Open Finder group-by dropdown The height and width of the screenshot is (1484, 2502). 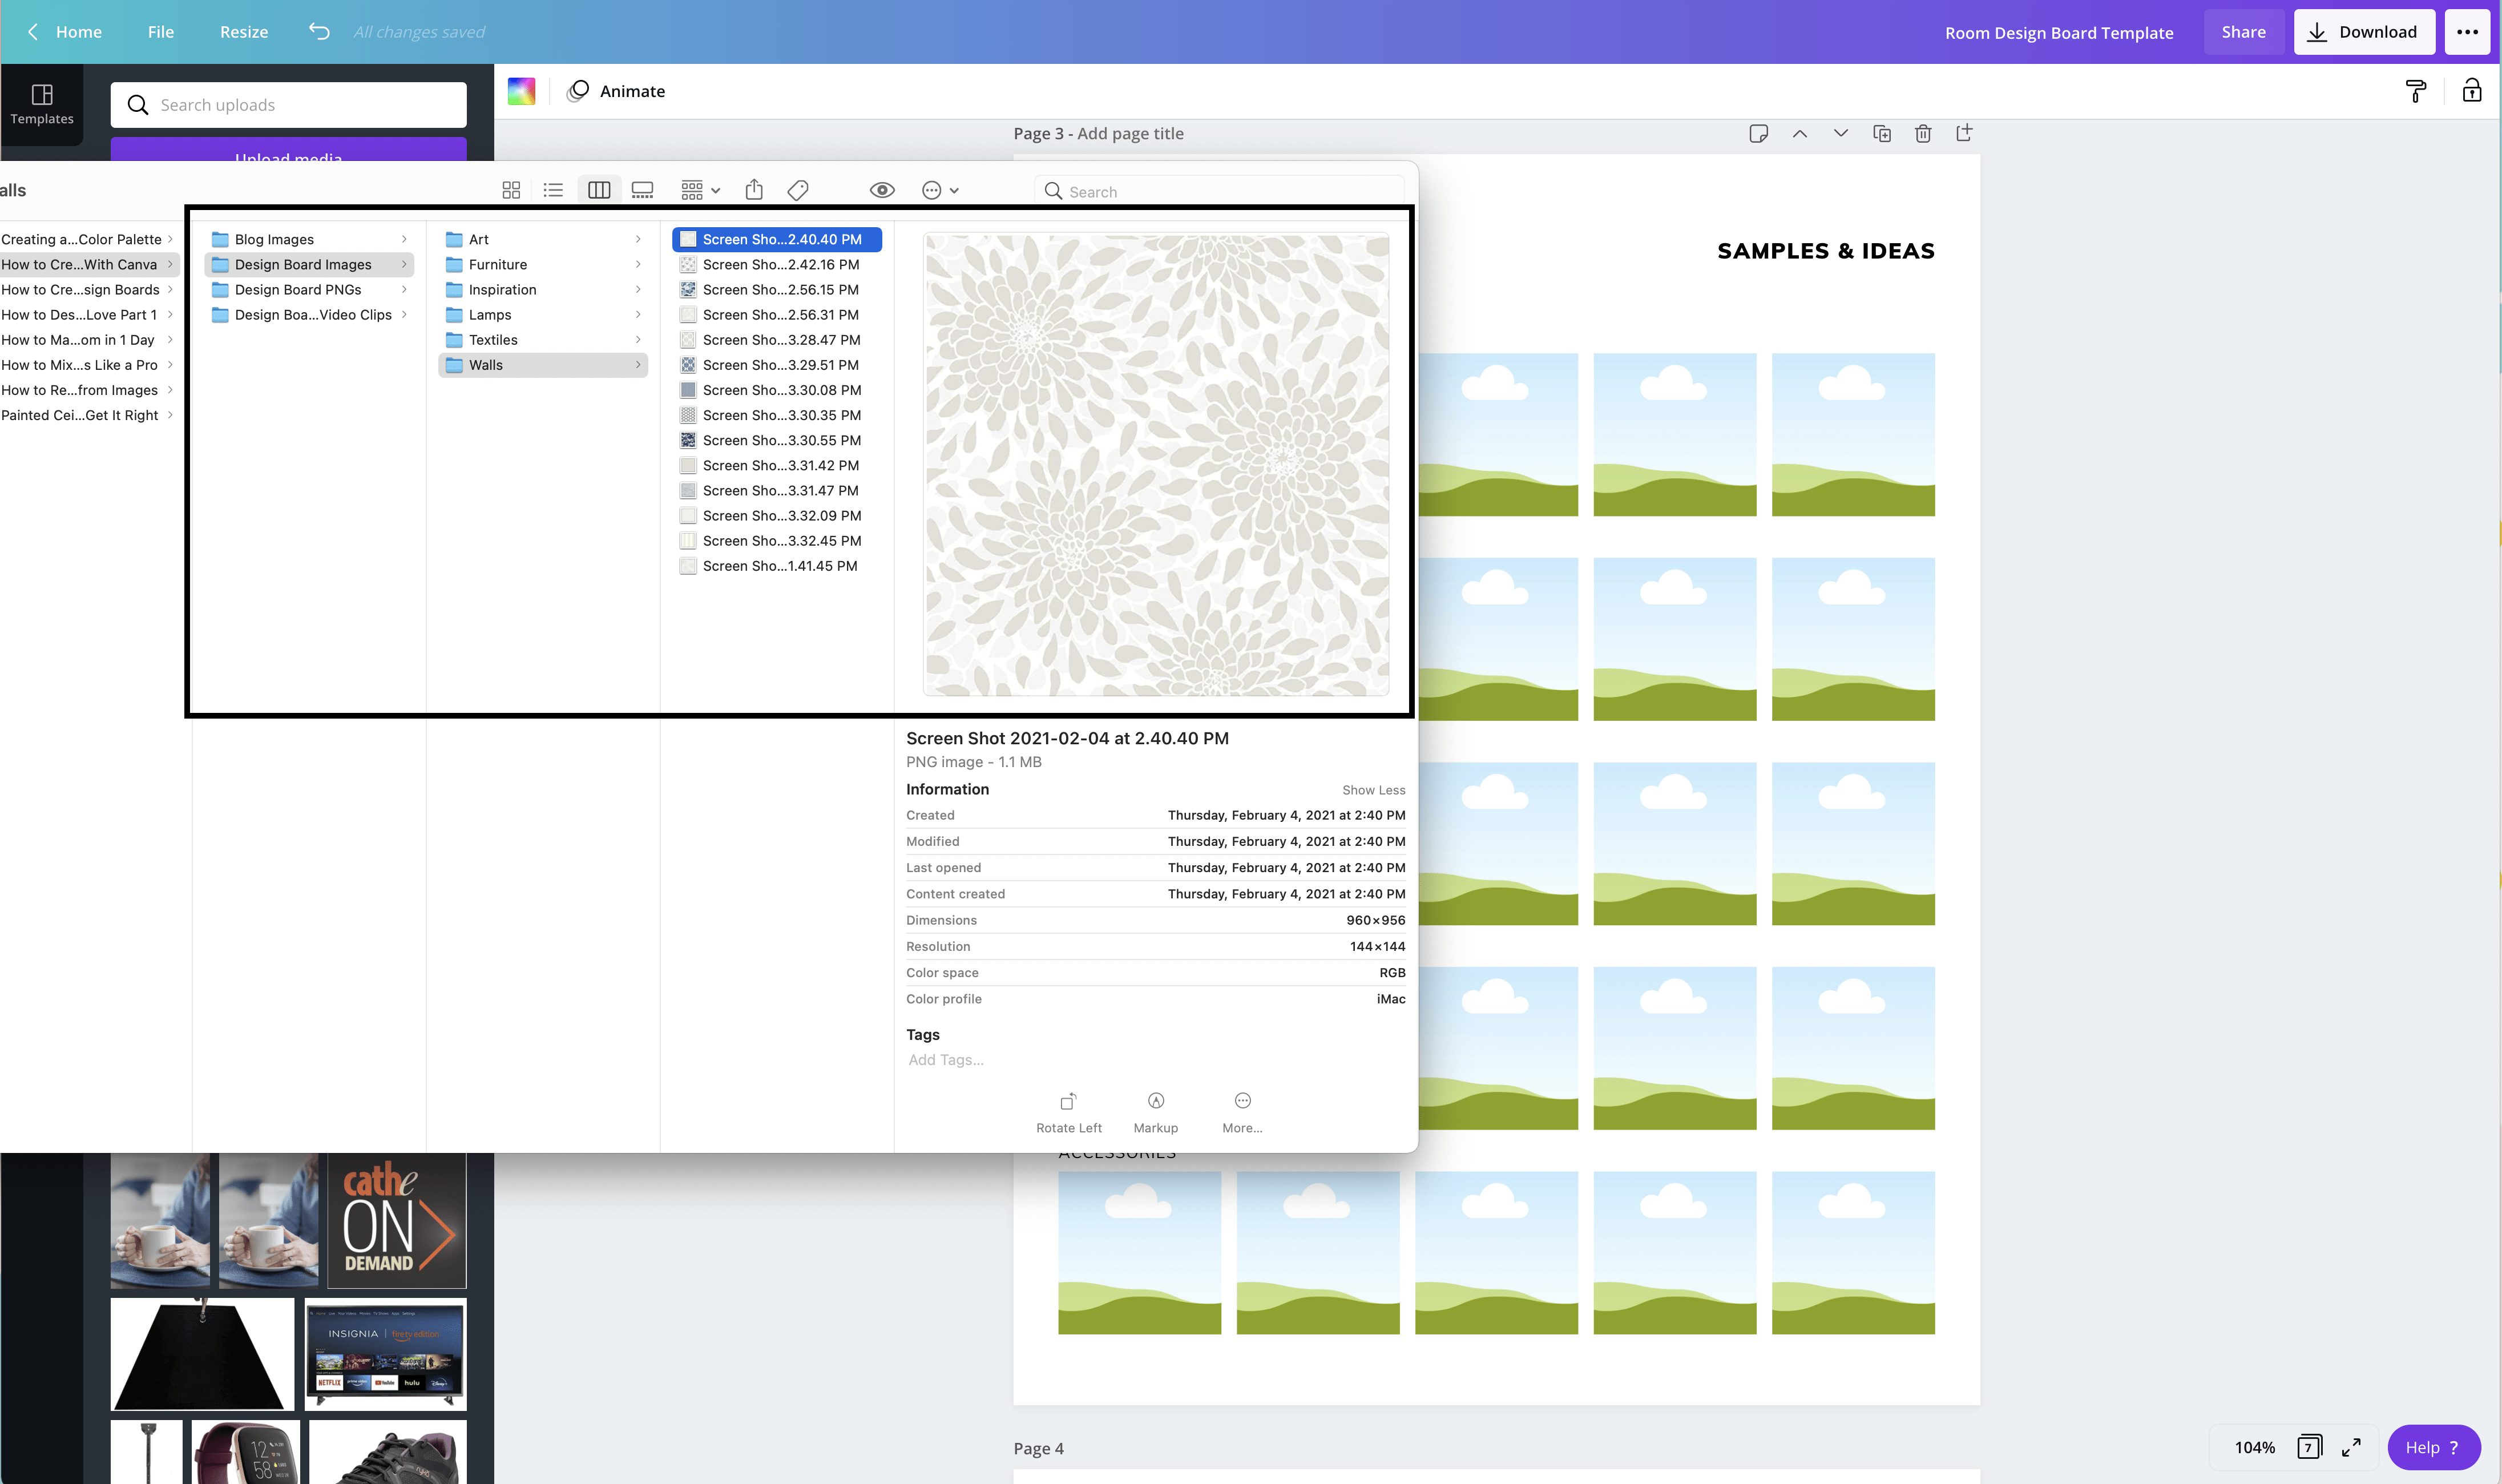[x=700, y=190]
